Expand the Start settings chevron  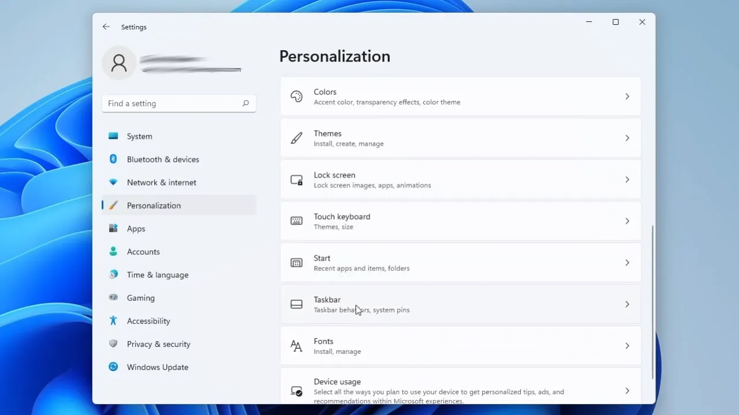coord(627,263)
